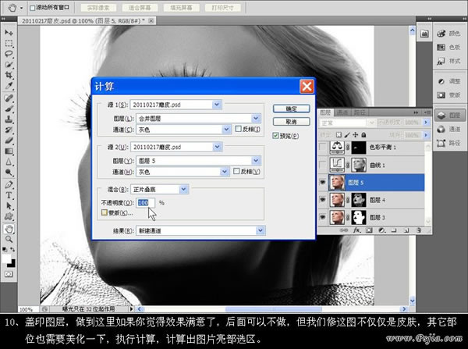Select the Zoom tool
This screenshot has width=468, height=349.
[x=9, y=240]
